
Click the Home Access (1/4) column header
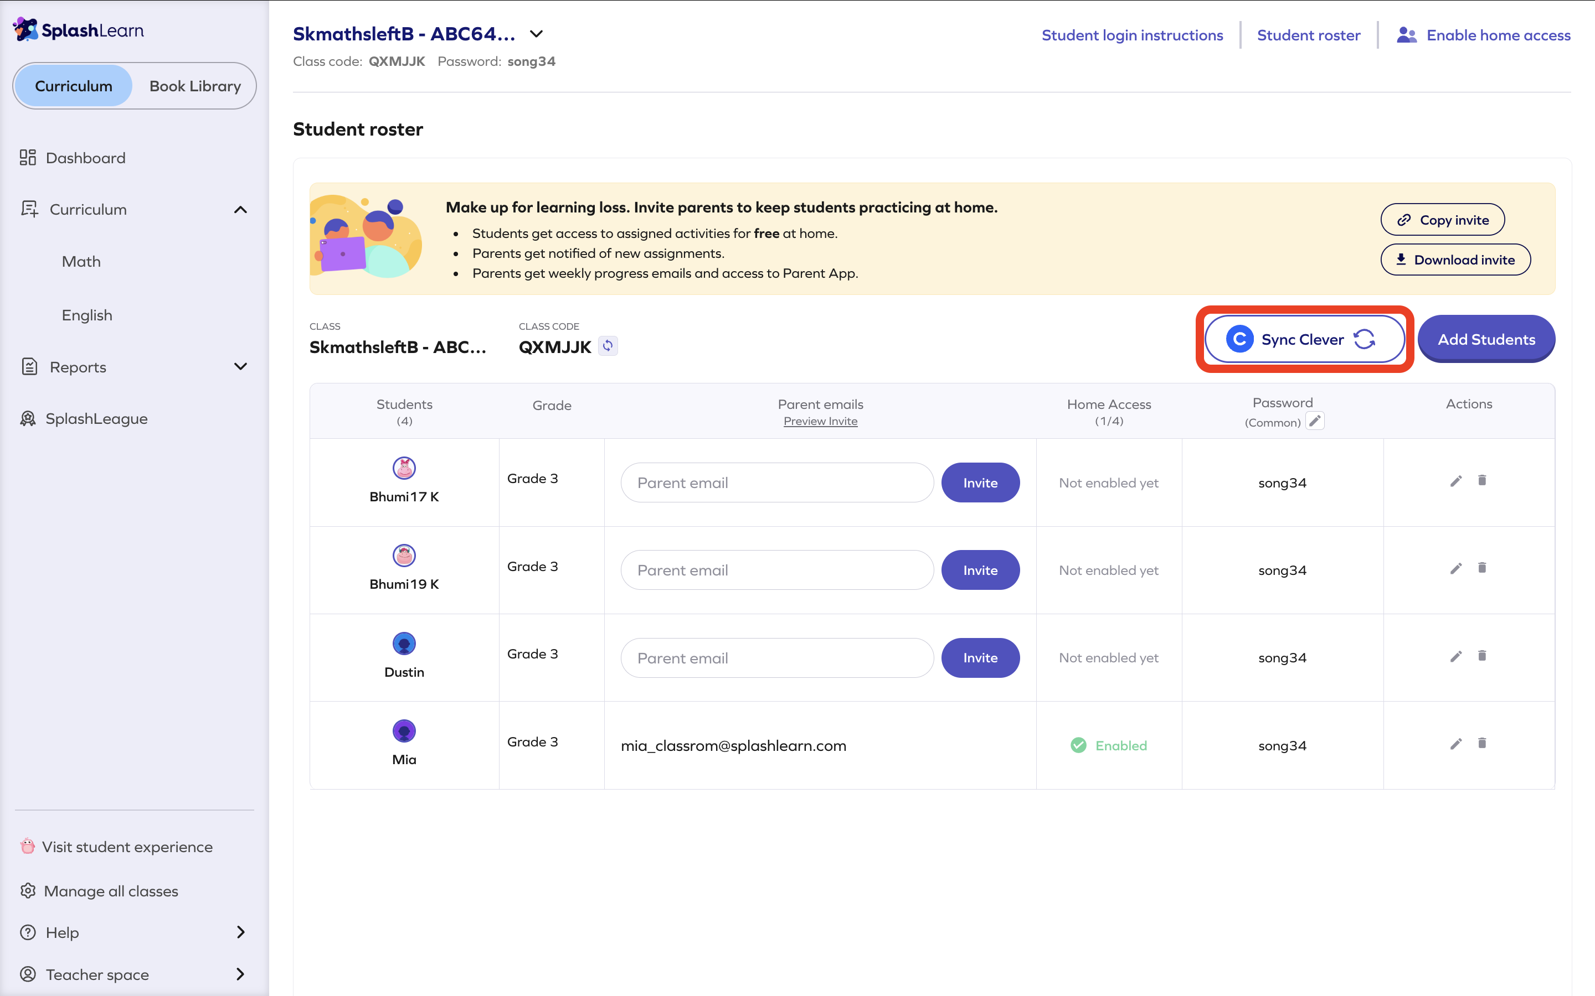(x=1109, y=412)
